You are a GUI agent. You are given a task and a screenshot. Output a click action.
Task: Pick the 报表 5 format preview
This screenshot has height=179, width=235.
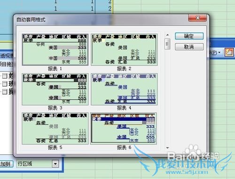[55, 129]
